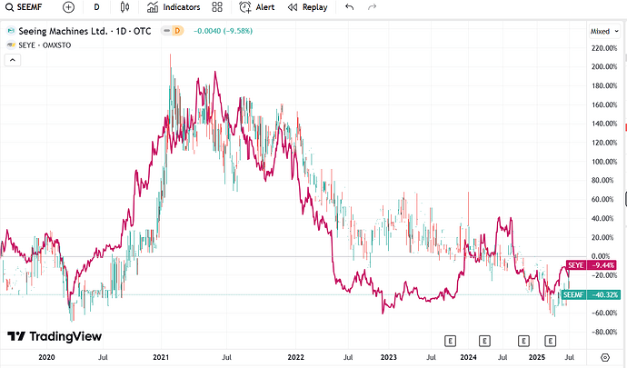Viewport: 627px width, 368px height.
Task: Open the earnings E marker after 2024
Action: [484, 341]
